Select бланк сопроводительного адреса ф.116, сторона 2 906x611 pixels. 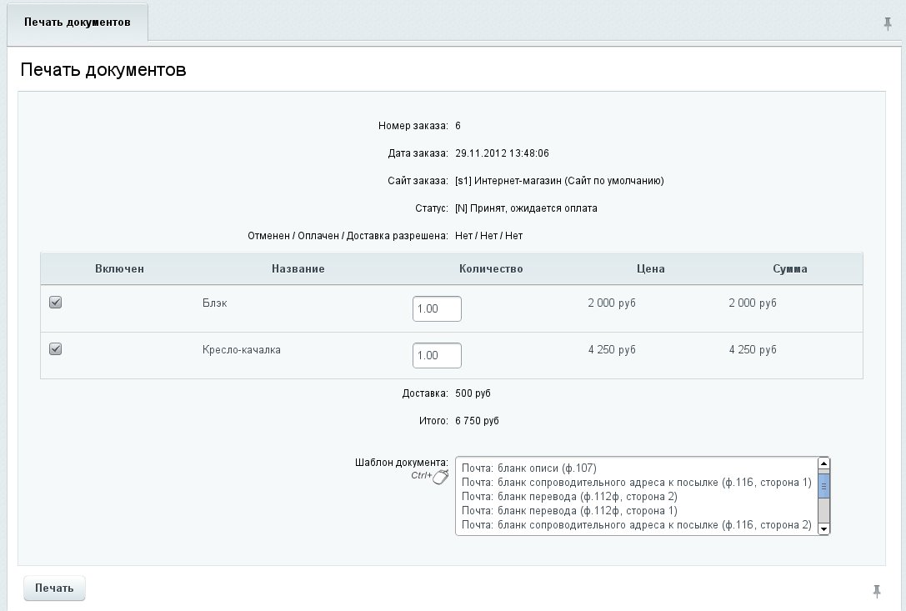636,524
